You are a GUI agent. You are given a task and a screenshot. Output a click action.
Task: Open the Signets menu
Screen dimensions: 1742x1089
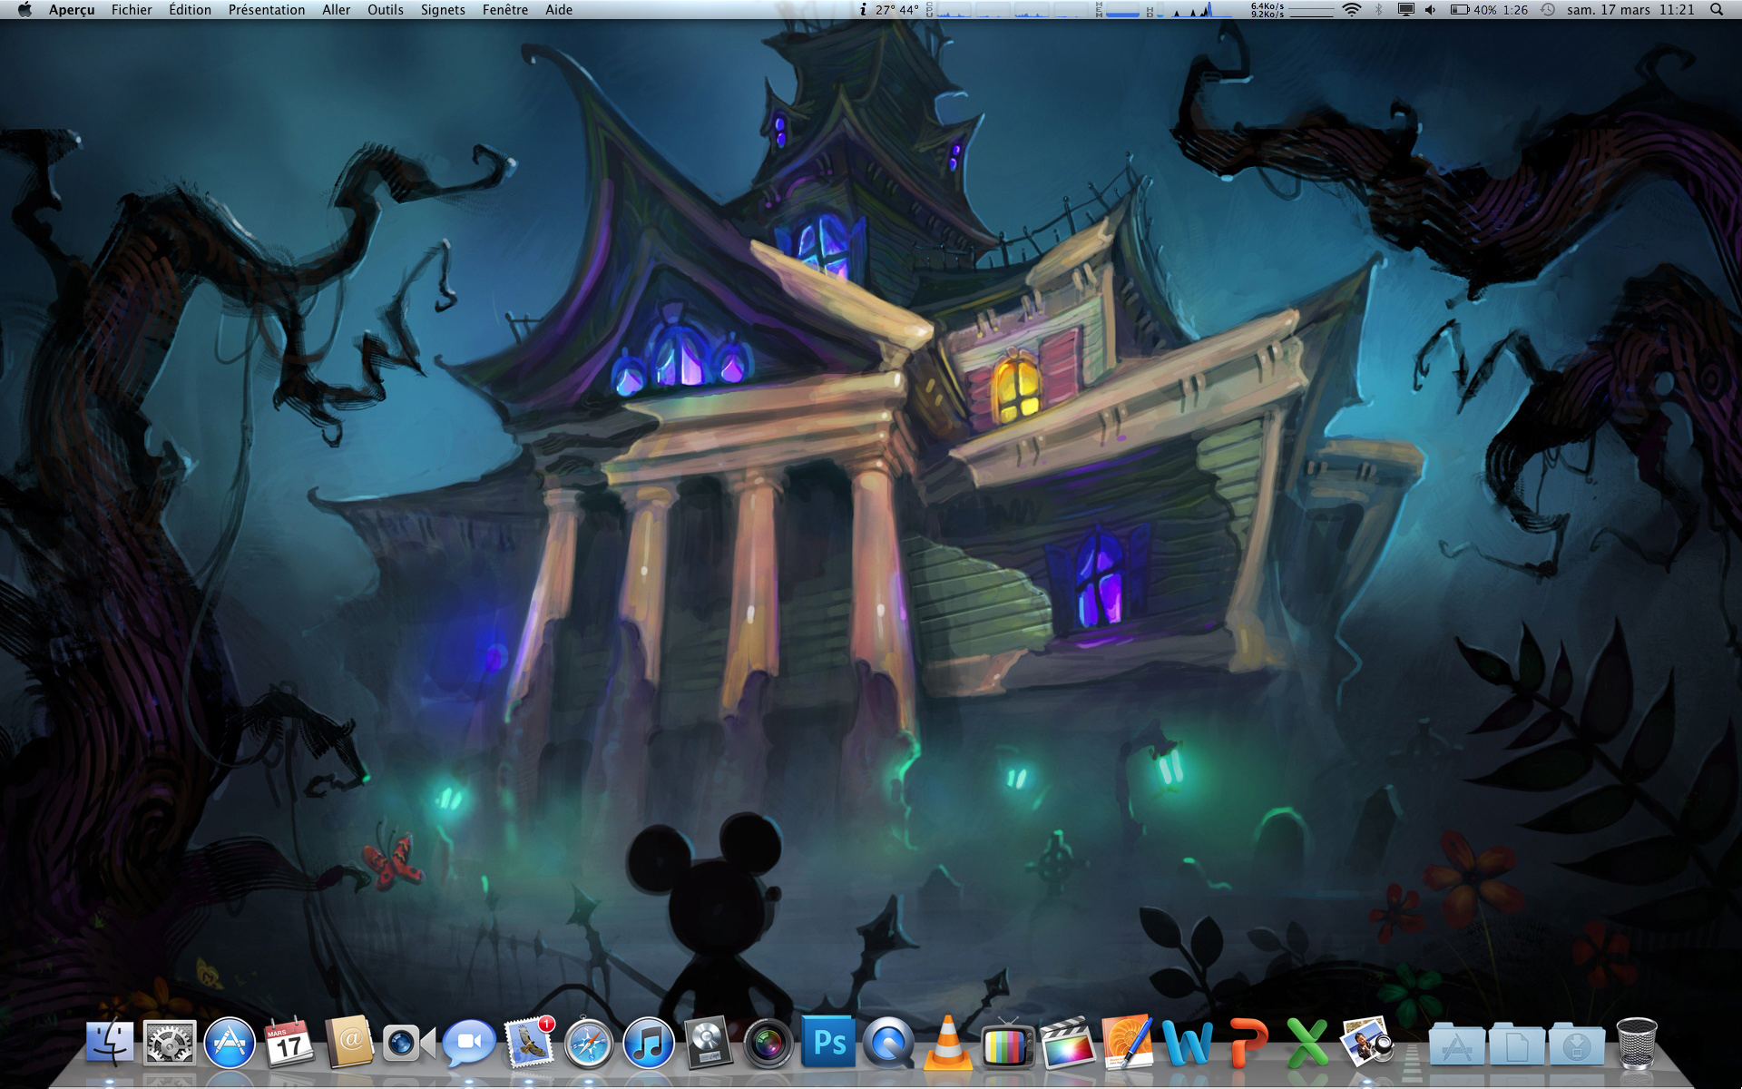click(443, 10)
